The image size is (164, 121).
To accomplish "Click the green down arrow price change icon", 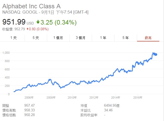I will tap(38, 22).
